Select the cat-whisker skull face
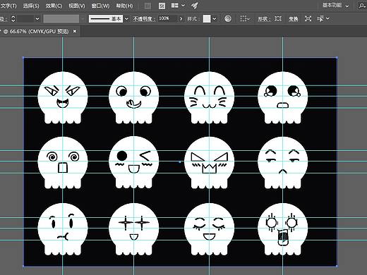This screenshot has height=275, width=367. point(209,97)
